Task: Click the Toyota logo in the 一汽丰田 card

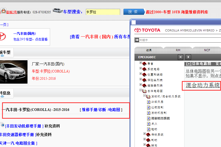Action: click(x=3, y=36)
